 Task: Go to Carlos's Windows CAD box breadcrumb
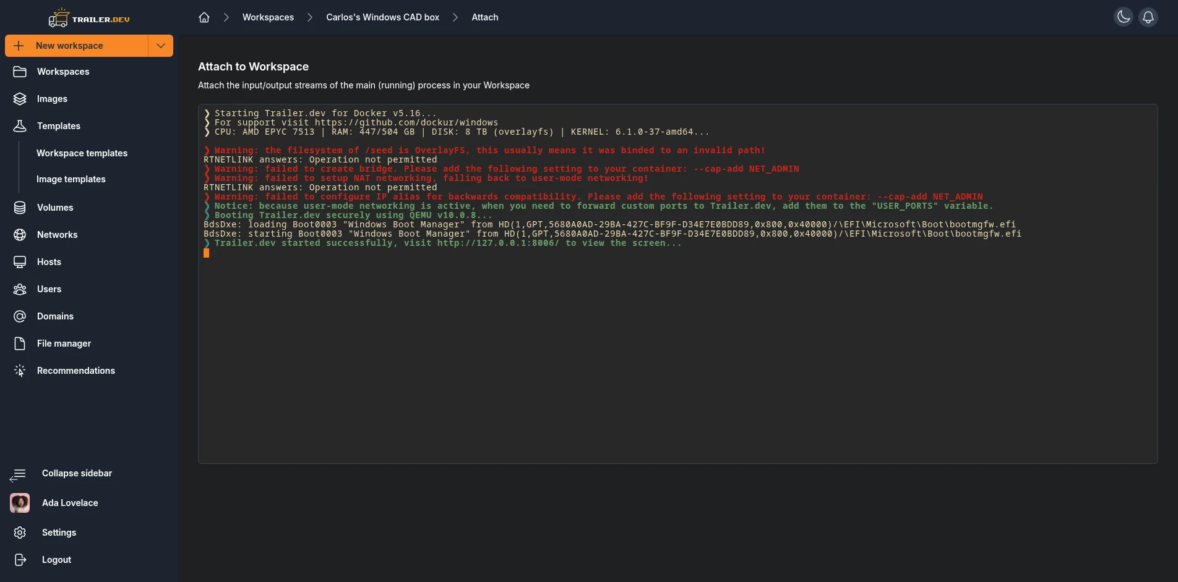point(382,17)
